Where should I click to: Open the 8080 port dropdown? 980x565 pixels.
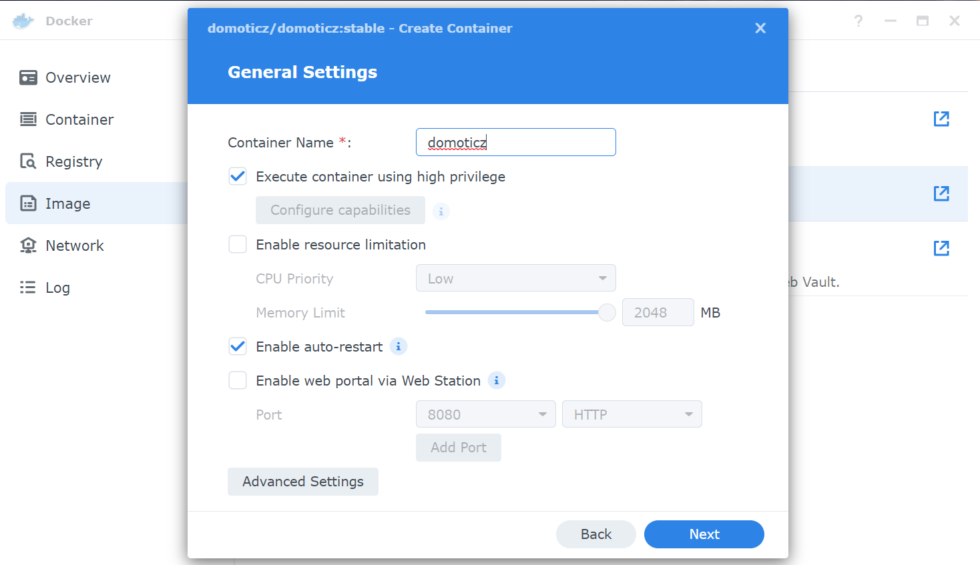click(486, 414)
